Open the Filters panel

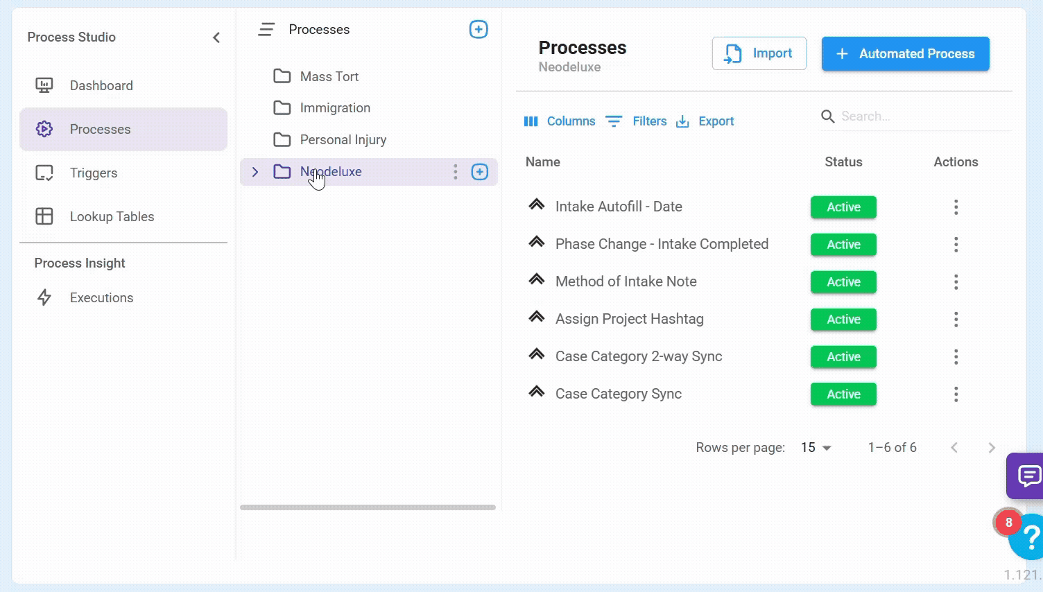coord(636,121)
